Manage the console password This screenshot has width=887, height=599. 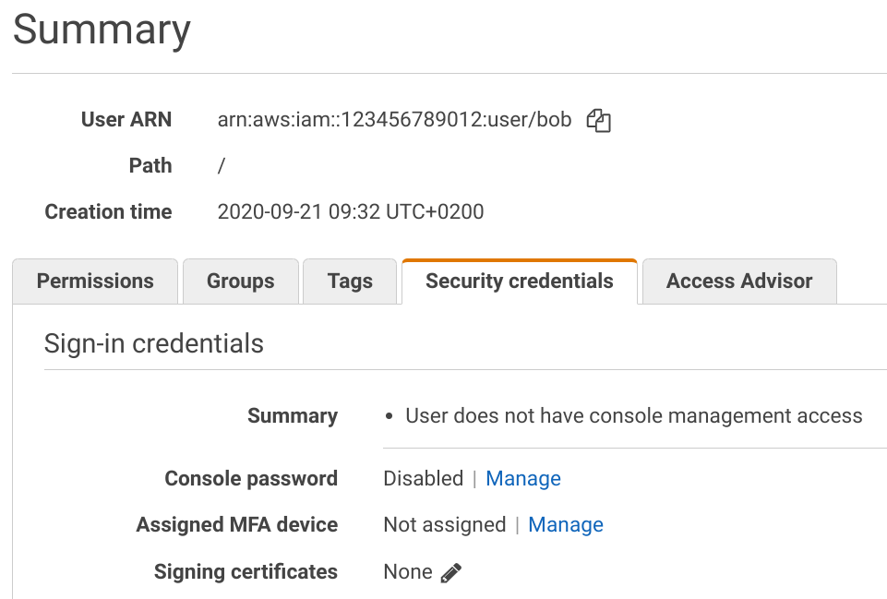523,478
